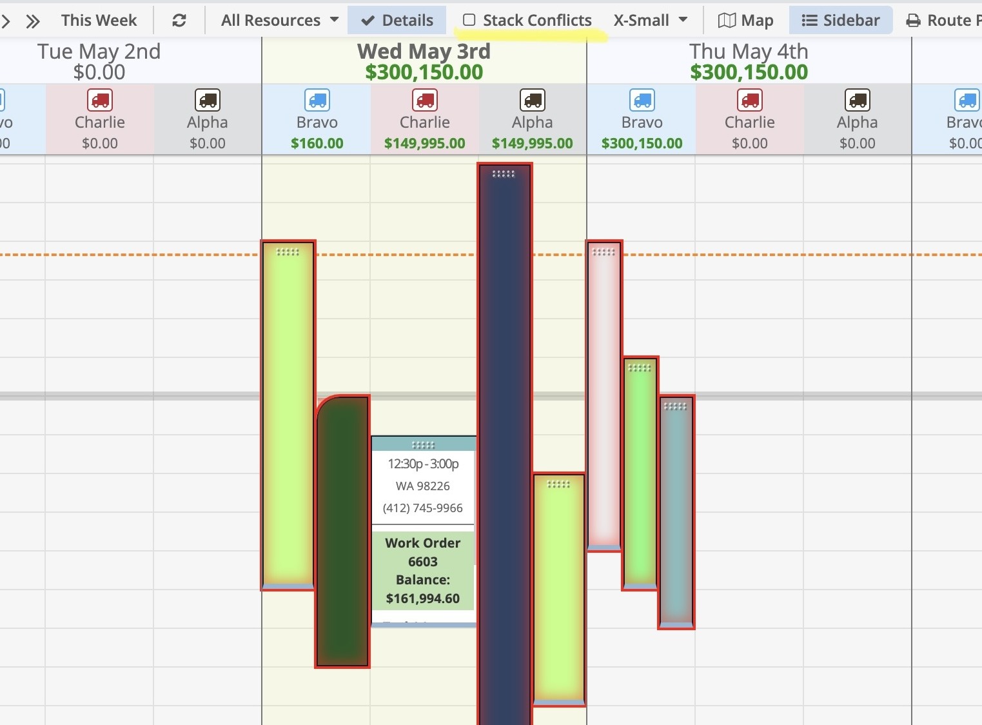The width and height of the screenshot is (982, 725).
Task: Open Work Order 6603 appointment card
Action: coord(423,570)
